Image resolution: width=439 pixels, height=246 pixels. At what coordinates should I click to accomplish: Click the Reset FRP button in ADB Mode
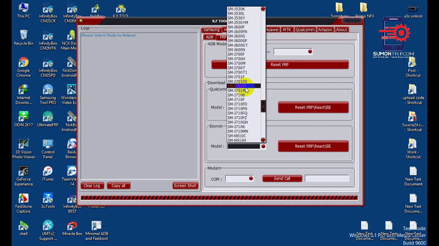point(280,65)
